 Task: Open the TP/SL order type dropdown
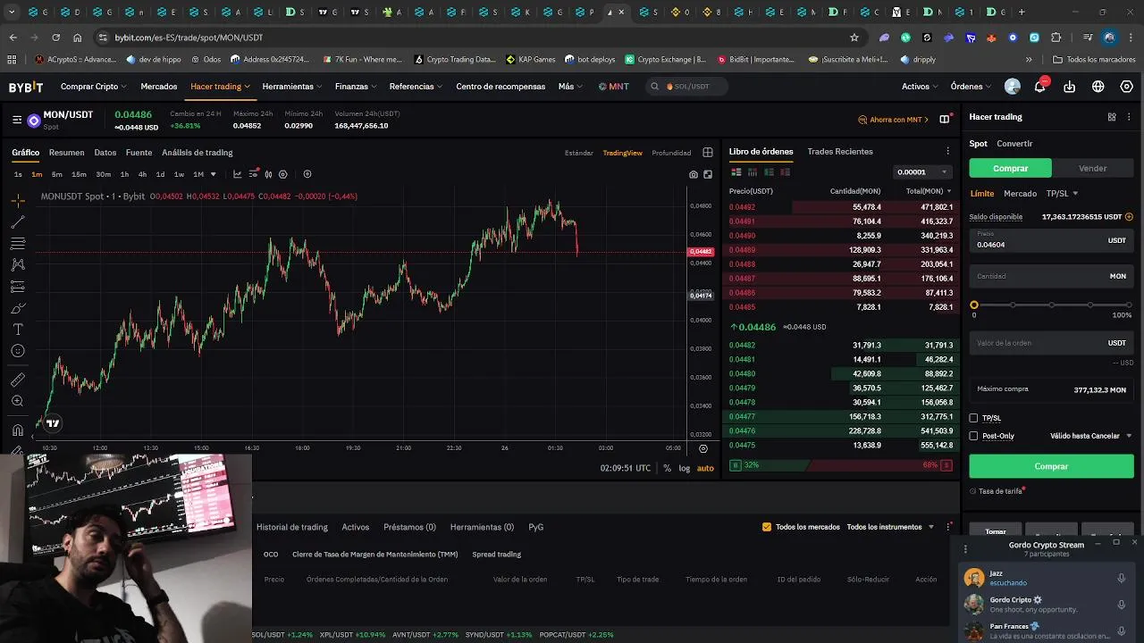[1062, 194]
